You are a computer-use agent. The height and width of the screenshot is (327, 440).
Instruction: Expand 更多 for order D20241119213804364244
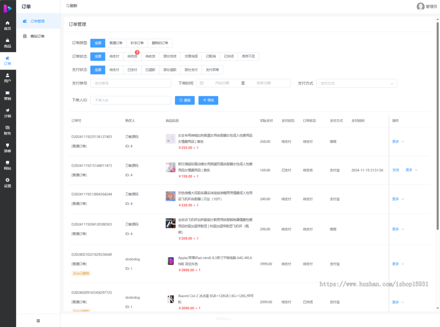click(x=398, y=199)
